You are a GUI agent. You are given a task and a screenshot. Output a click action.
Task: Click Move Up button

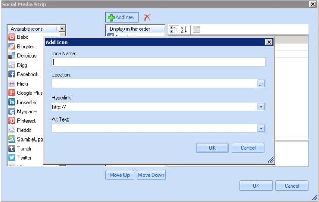pyautogui.click(x=120, y=175)
